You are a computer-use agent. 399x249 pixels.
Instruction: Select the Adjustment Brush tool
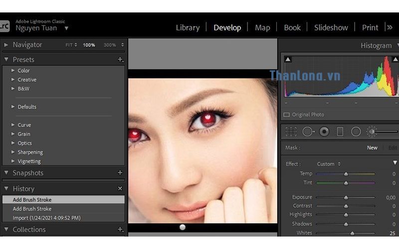372,131
